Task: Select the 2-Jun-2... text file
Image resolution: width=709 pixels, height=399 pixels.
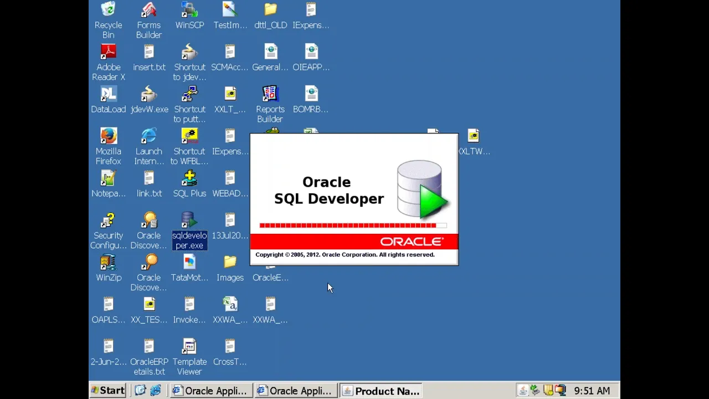Action: coord(108,352)
